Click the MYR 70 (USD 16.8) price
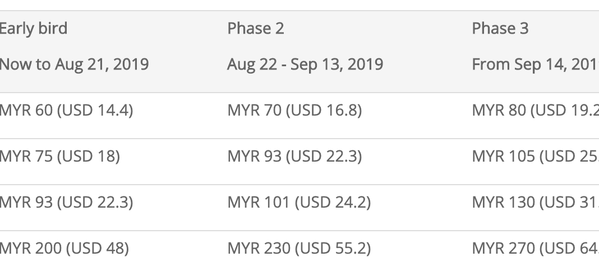The height and width of the screenshot is (275, 599). click(294, 111)
